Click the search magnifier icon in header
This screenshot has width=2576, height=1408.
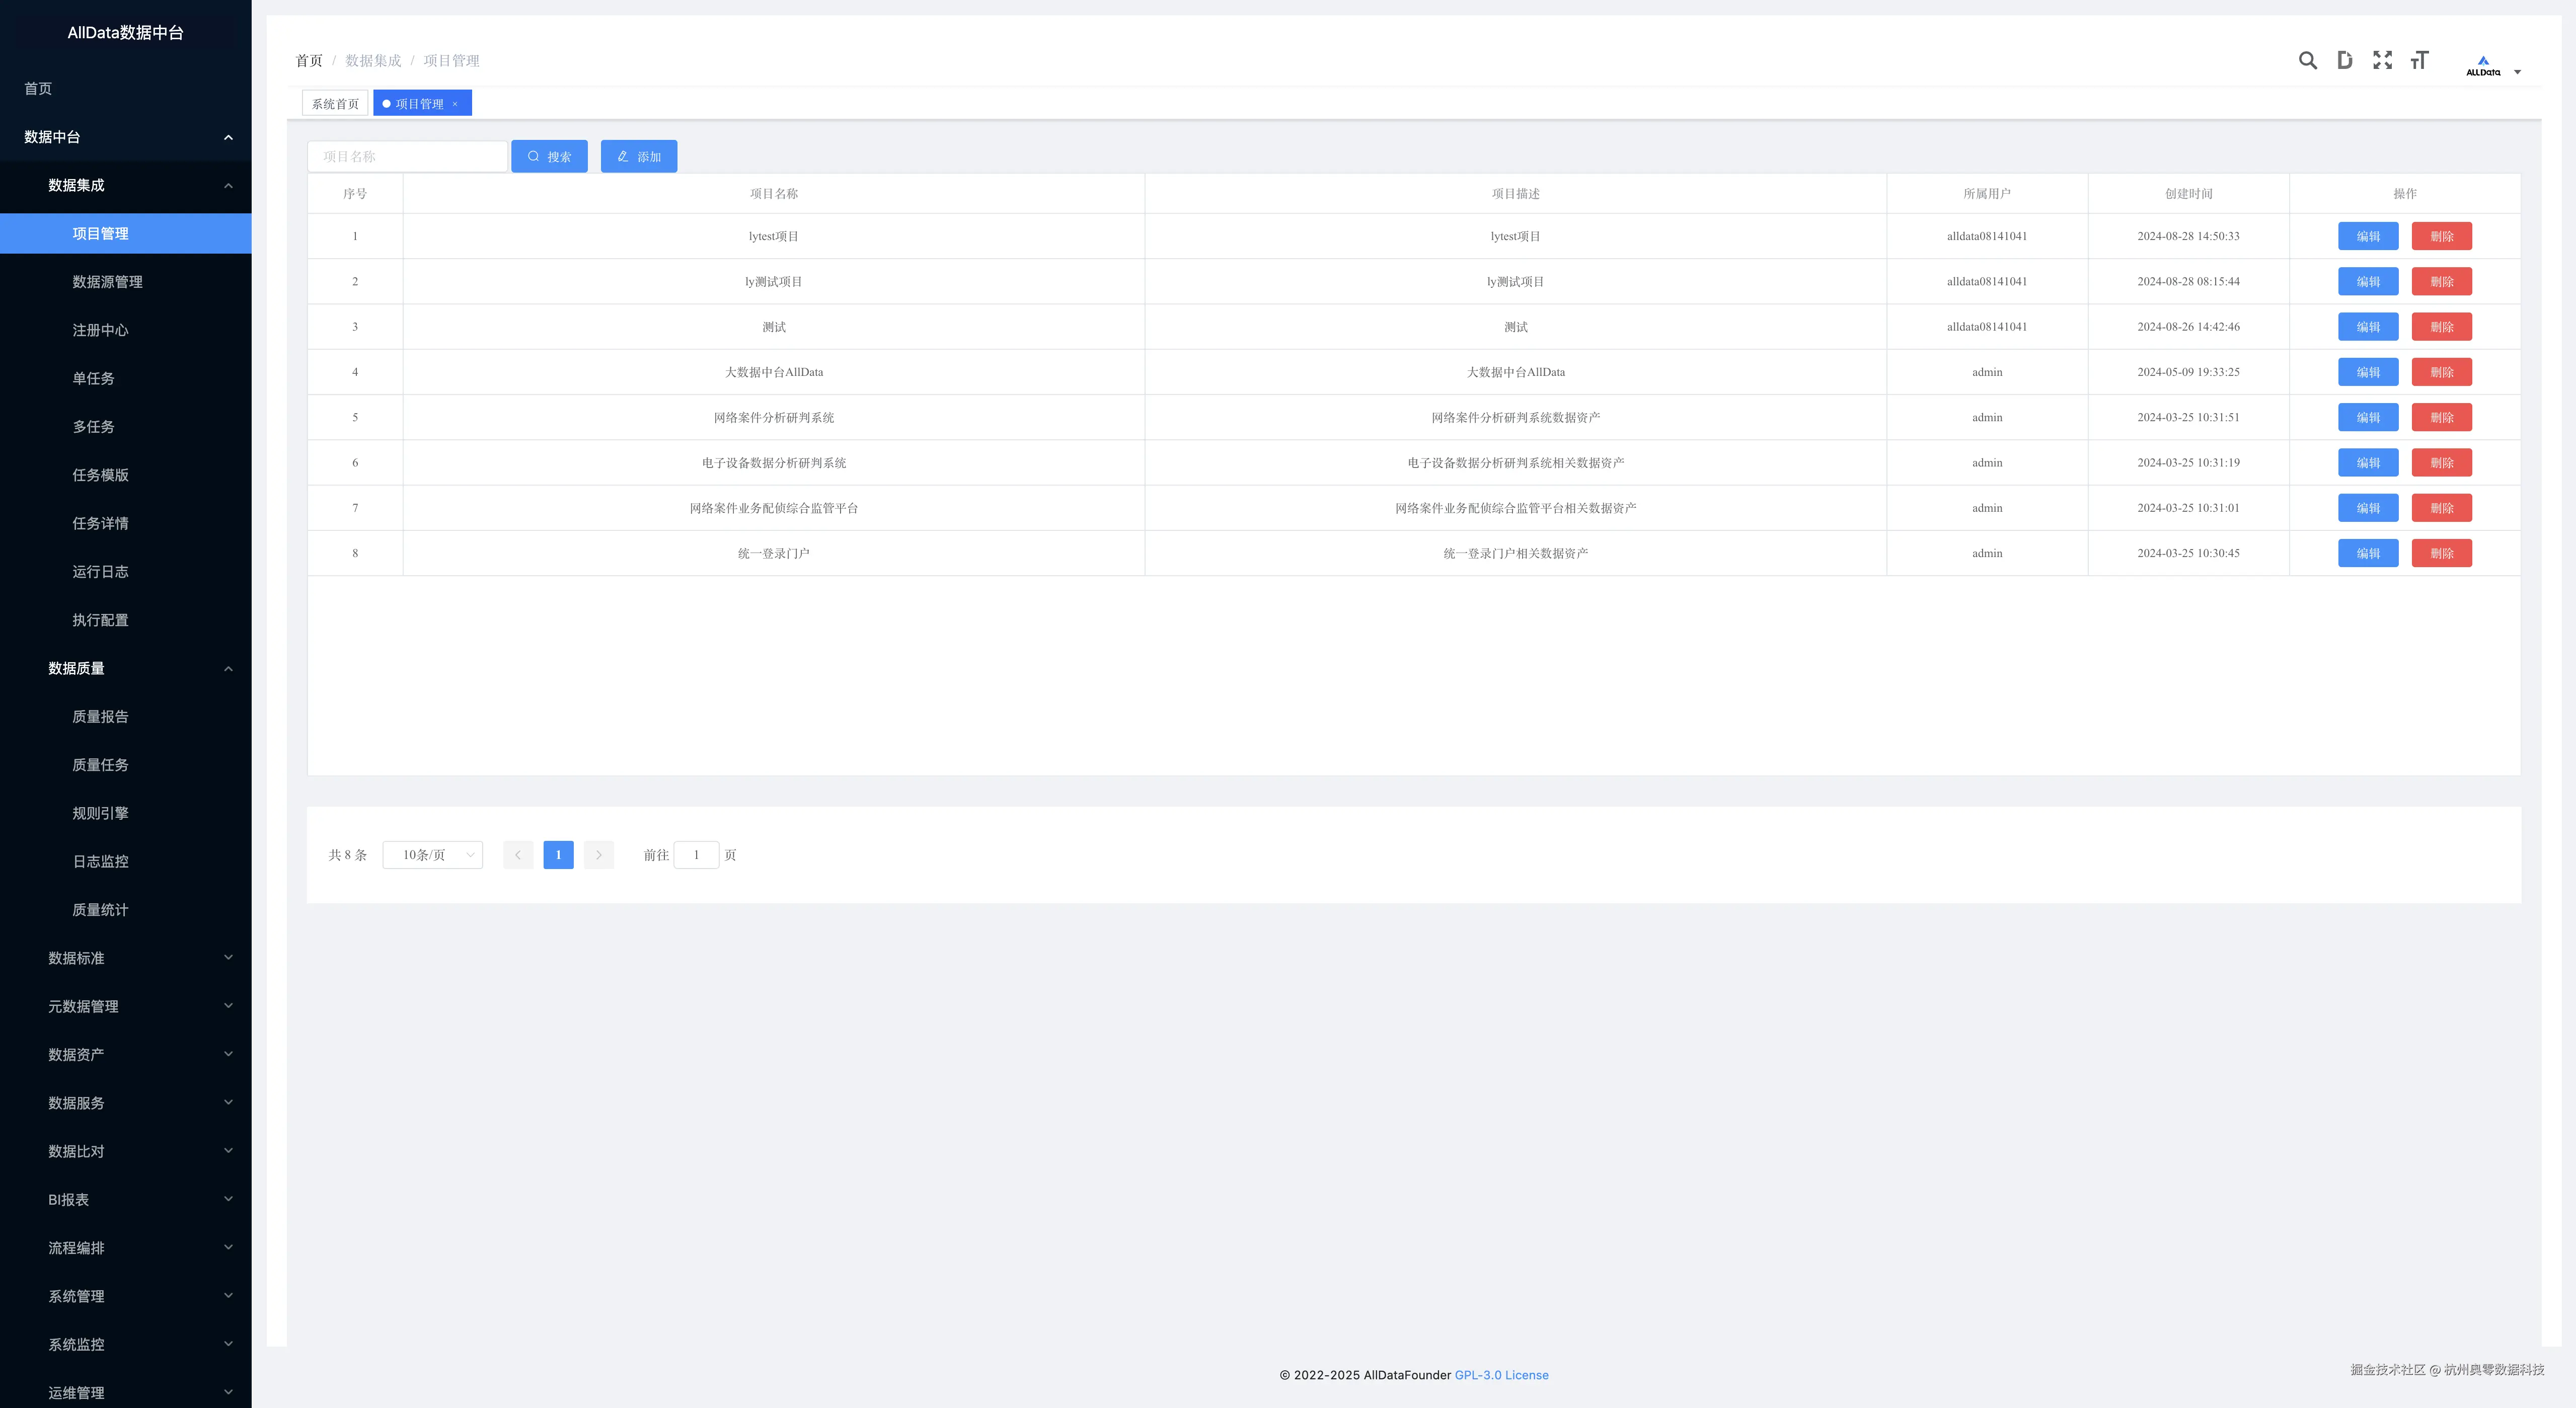tap(2307, 61)
